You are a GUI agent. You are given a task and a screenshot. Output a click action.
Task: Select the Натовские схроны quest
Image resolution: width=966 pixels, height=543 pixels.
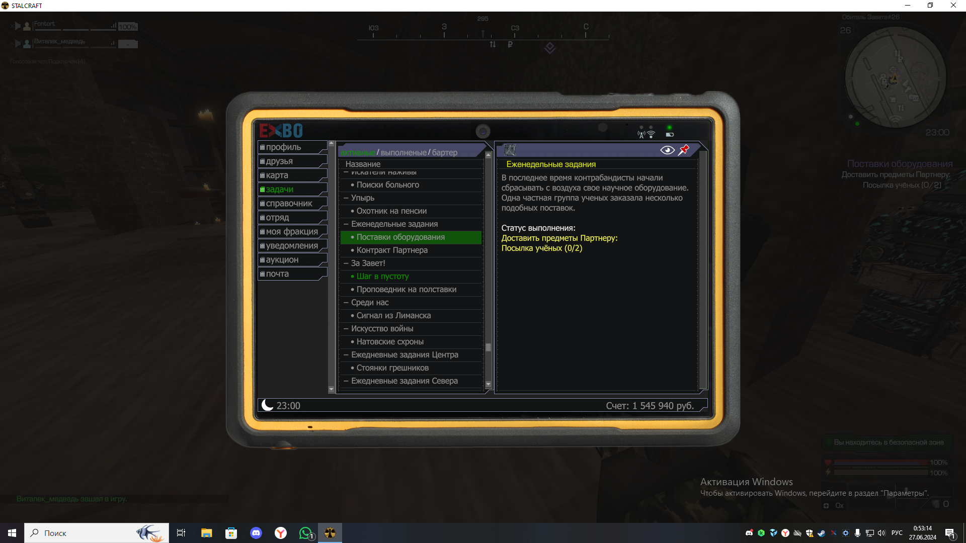[411, 342]
